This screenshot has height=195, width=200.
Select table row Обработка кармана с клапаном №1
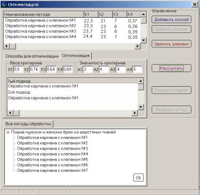(72, 20)
